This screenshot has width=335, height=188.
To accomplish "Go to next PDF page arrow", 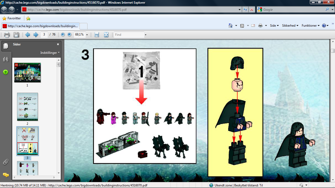I will [x=36, y=35].
